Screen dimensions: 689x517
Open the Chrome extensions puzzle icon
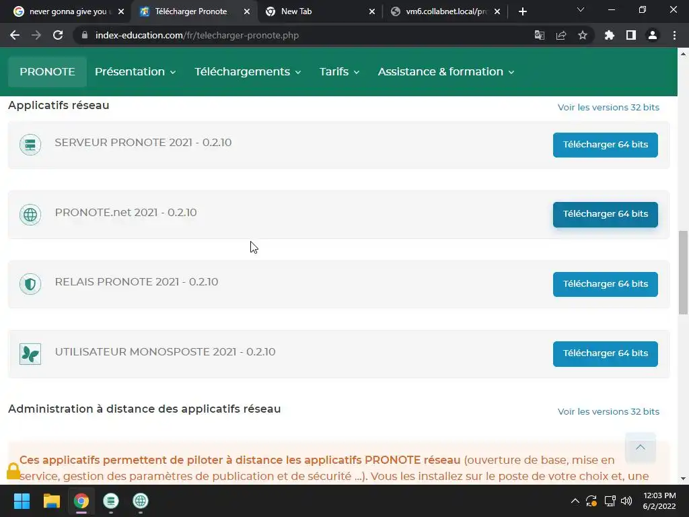tap(610, 35)
